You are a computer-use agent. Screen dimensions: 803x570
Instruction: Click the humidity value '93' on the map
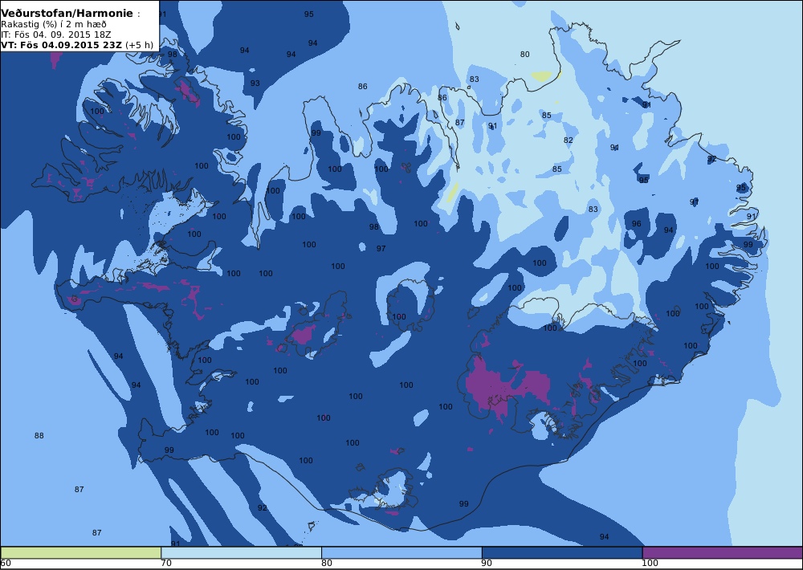pyautogui.click(x=255, y=83)
